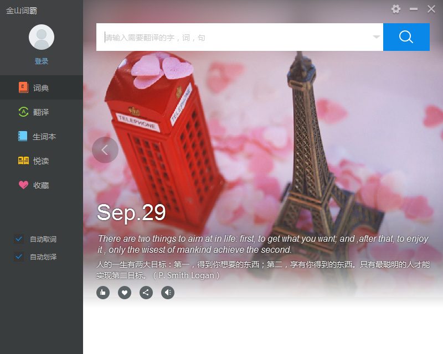Screen dimensions: 443x354
Task: Open settings gear in title bar
Action: point(396,9)
